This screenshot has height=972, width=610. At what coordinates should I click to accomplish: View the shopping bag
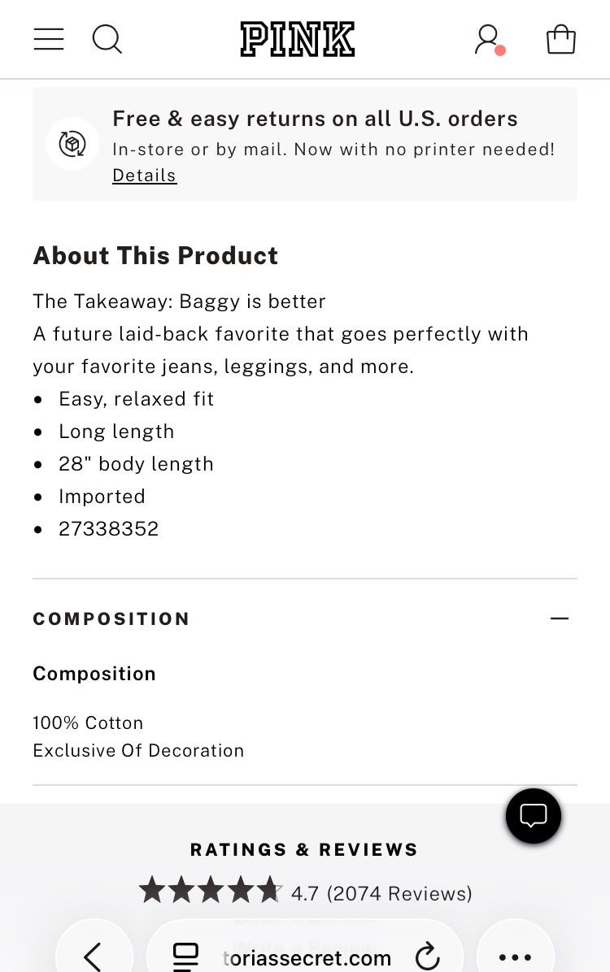point(561,39)
